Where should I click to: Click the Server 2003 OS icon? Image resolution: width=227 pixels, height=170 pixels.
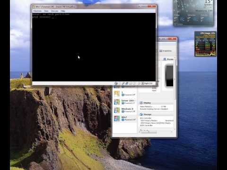tap(117, 102)
